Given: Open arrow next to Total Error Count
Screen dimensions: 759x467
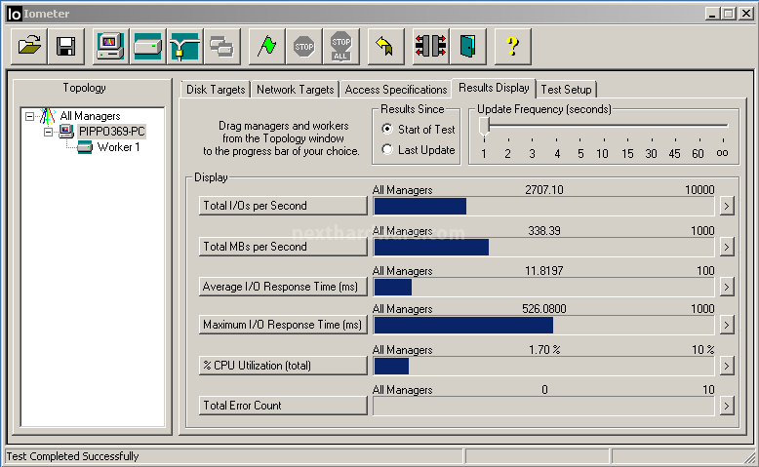Looking at the screenshot, I should [x=727, y=406].
